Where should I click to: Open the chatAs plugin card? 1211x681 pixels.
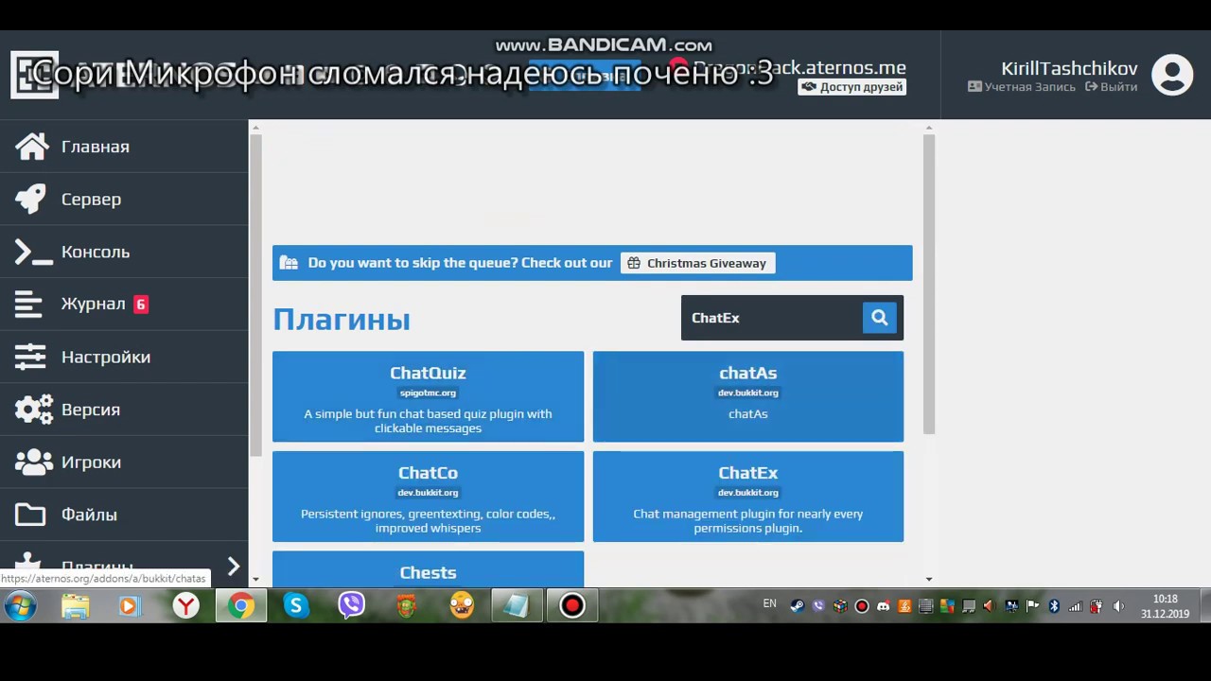[748, 396]
